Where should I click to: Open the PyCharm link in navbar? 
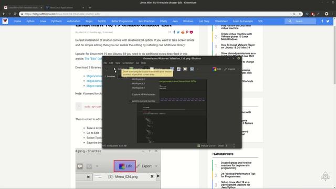coord(56,21)
